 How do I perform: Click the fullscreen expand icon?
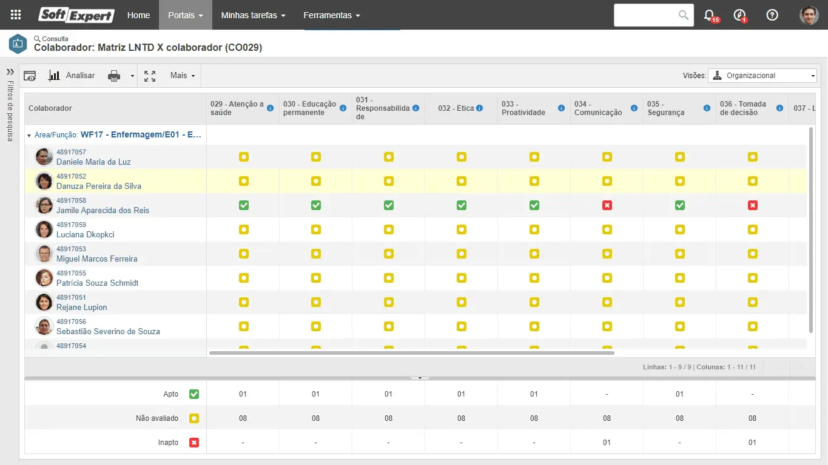[150, 76]
